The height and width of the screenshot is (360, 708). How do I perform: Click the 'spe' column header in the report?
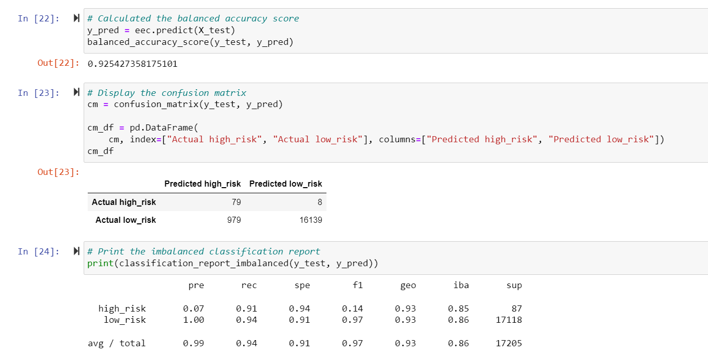pos(302,286)
